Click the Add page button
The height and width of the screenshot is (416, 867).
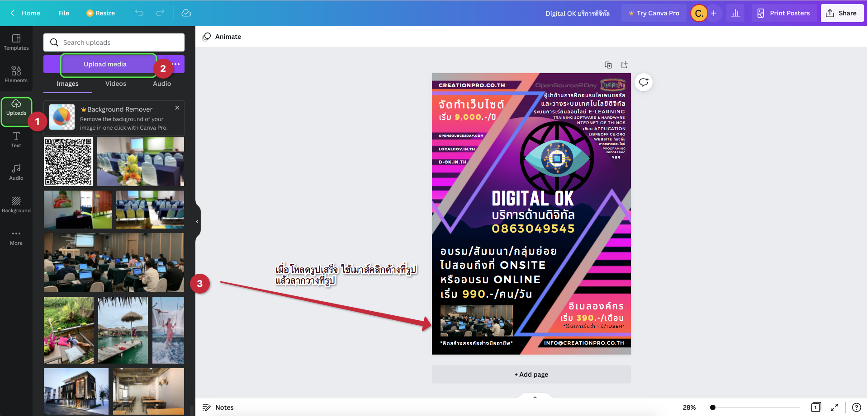pyautogui.click(x=531, y=374)
